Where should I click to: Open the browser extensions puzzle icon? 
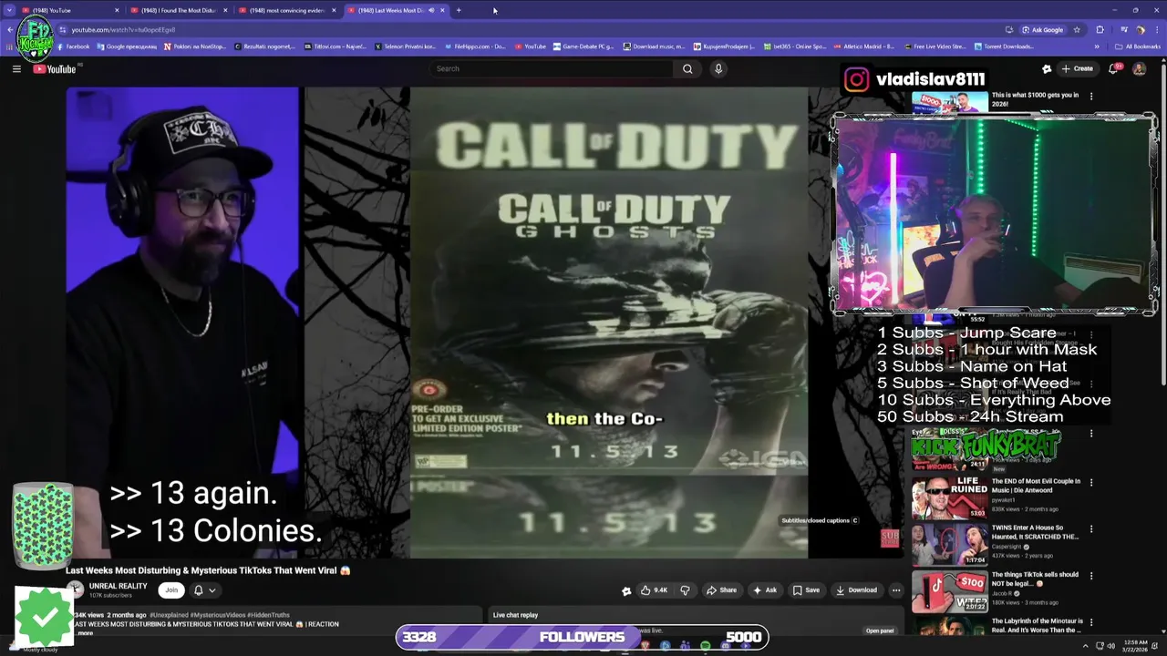1100,29
